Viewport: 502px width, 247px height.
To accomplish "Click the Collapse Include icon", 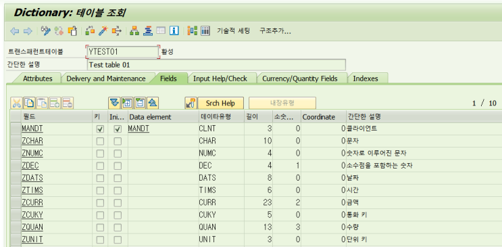I will pyautogui.click(x=140, y=103).
